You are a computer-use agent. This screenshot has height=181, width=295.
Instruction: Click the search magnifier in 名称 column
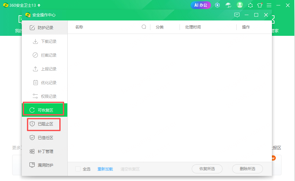[x=144, y=27]
